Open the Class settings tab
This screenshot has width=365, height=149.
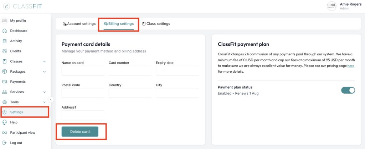(x=156, y=24)
